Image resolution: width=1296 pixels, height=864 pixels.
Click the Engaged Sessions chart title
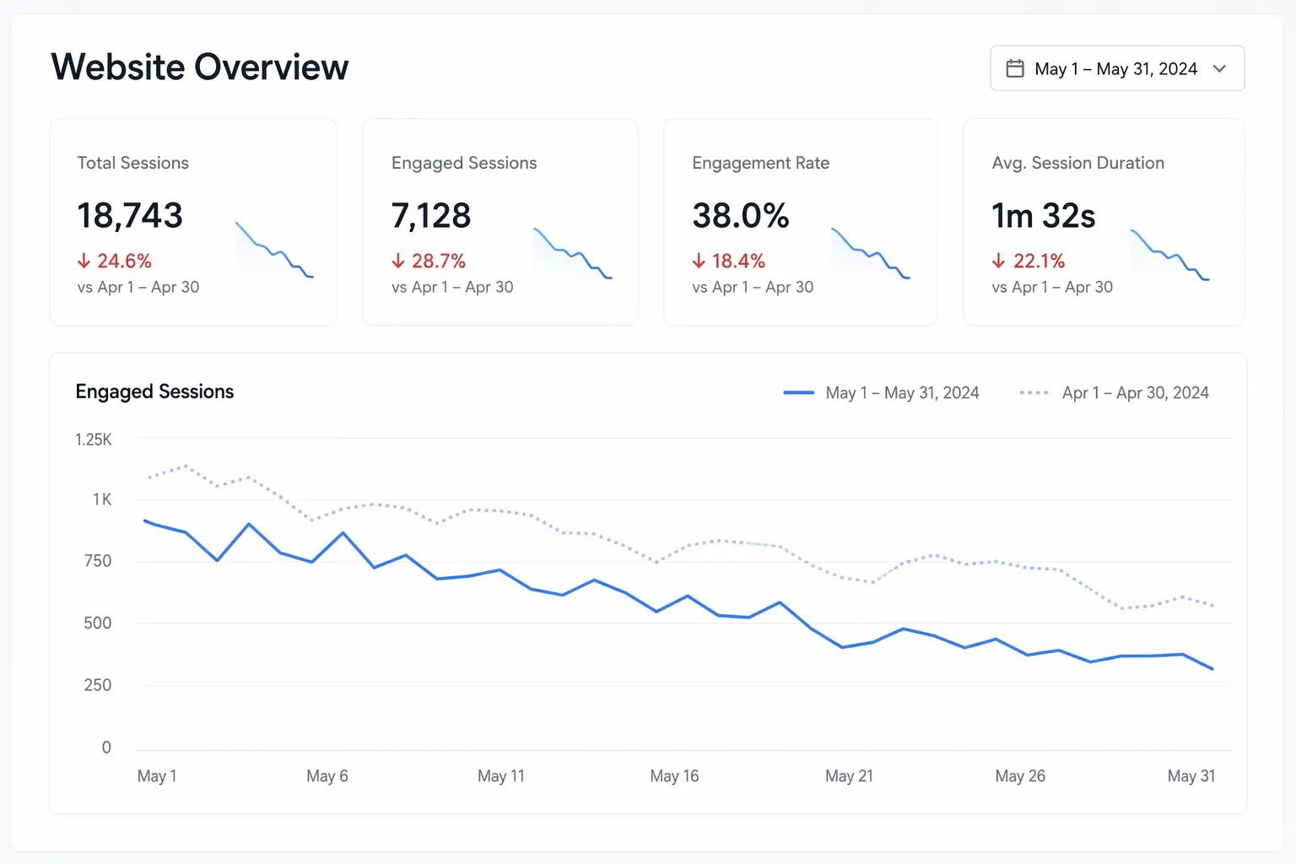[x=154, y=391]
